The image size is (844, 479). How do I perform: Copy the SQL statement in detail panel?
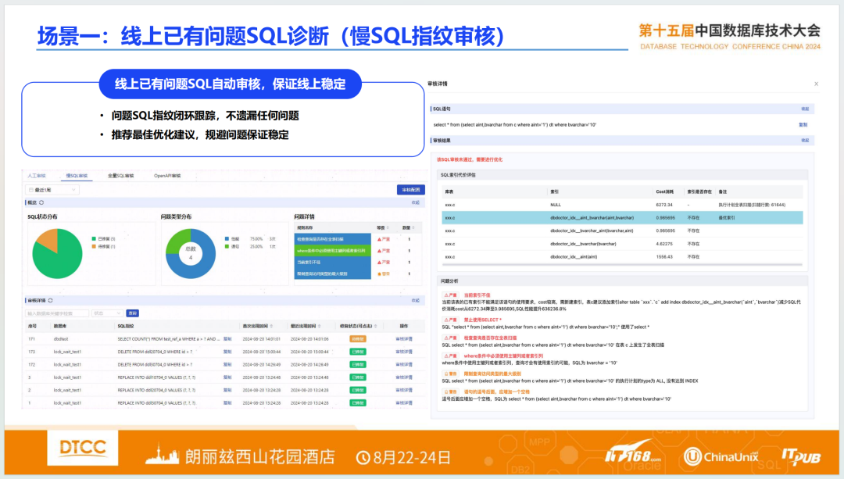coord(803,125)
